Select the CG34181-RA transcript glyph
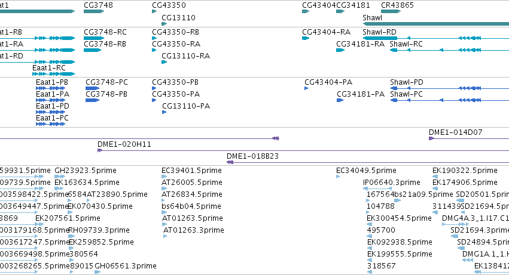This screenshot has width=509, height=275. click(340, 50)
